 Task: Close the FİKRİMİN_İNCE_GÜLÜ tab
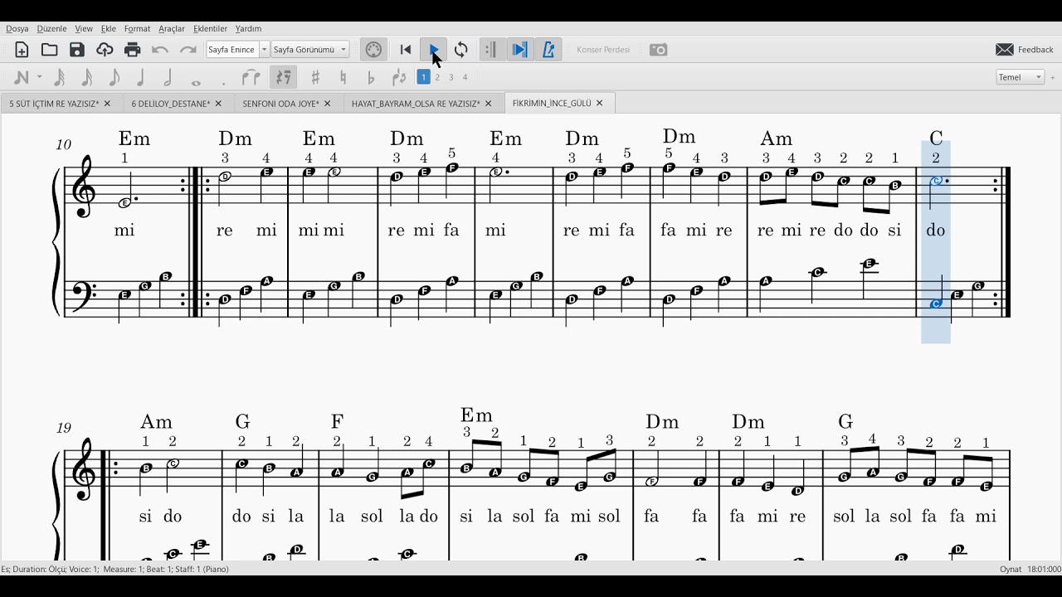(599, 104)
